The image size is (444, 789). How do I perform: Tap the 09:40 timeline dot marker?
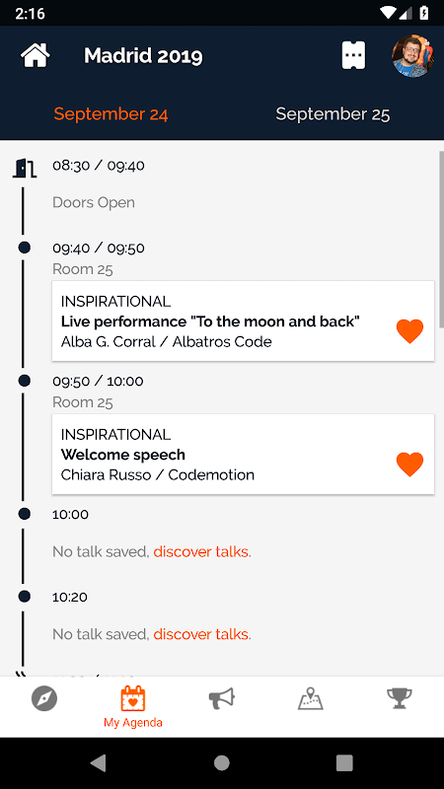click(x=24, y=248)
